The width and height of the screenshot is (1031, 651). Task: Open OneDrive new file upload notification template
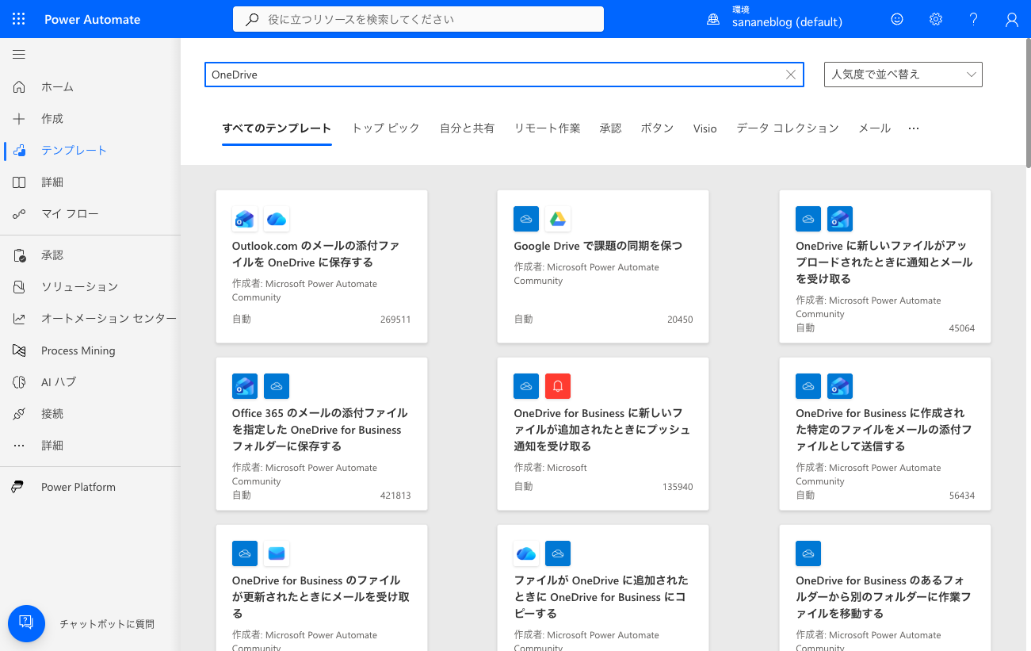(885, 266)
